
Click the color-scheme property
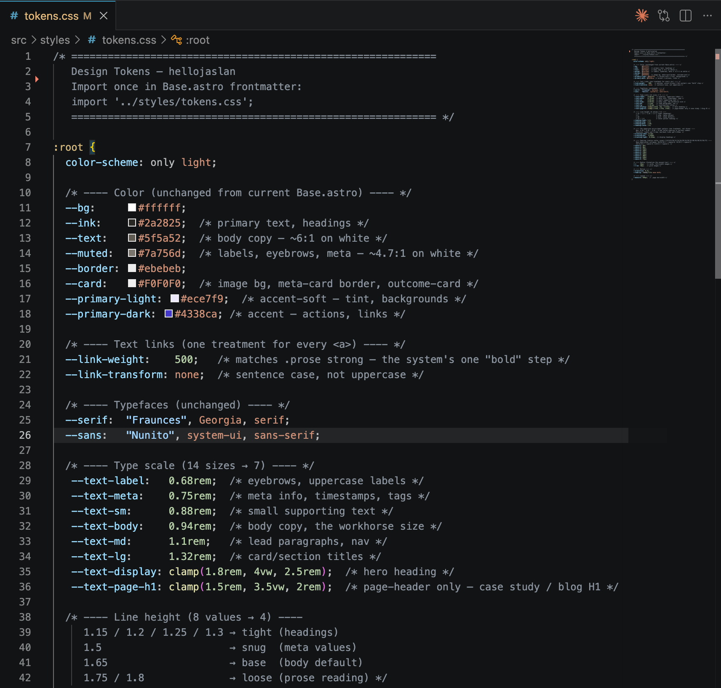(101, 162)
